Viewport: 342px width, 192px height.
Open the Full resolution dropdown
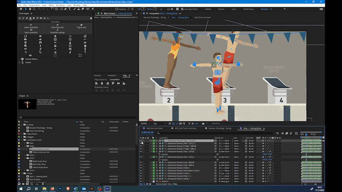160,124
